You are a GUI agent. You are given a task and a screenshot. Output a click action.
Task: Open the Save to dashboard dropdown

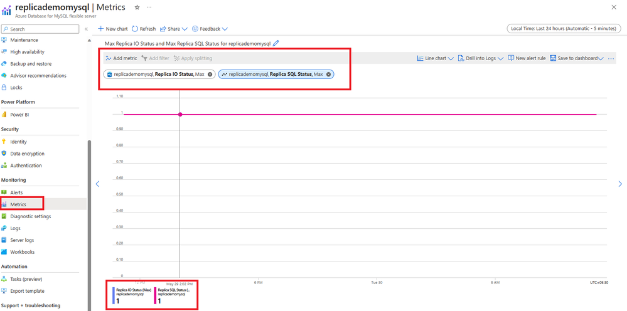[x=577, y=58]
